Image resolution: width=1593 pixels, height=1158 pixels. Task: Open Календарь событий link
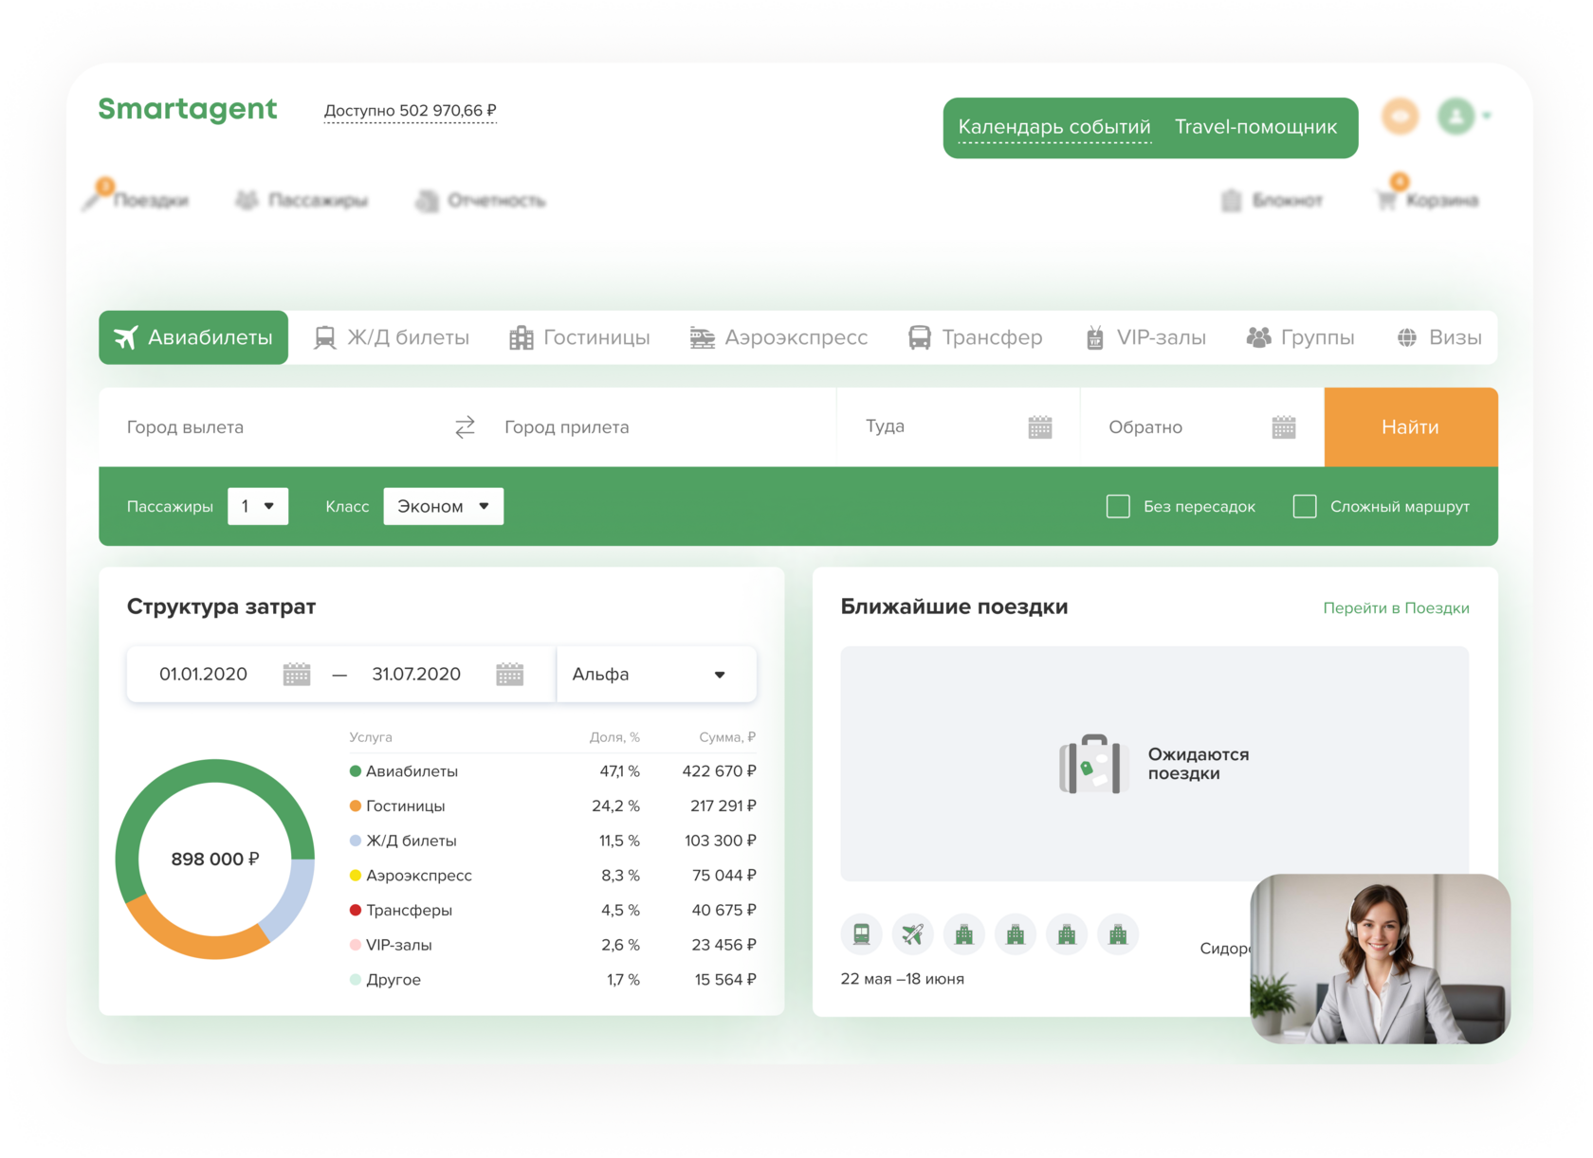tap(1054, 127)
